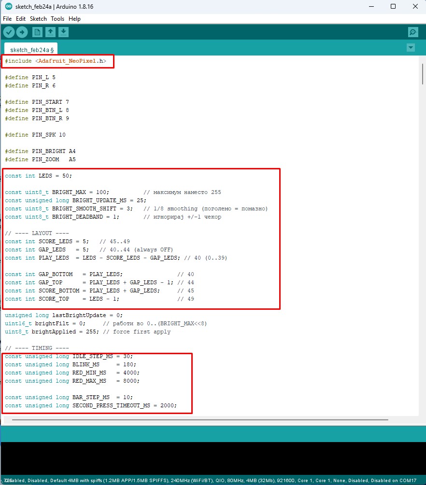Open the File menu

(7, 19)
